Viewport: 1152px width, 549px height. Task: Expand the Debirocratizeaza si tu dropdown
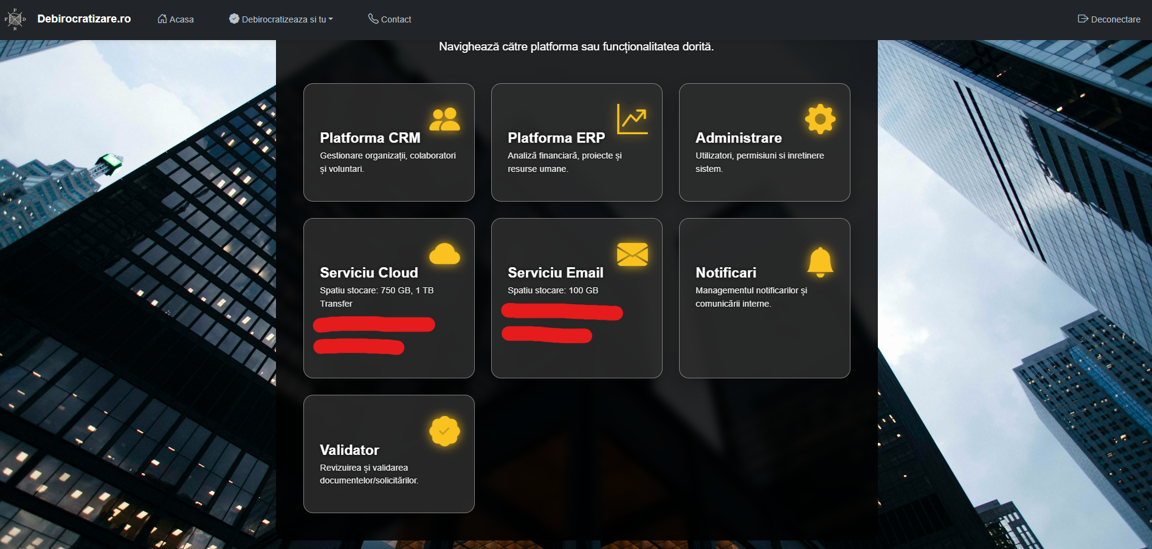tap(281, 19)
